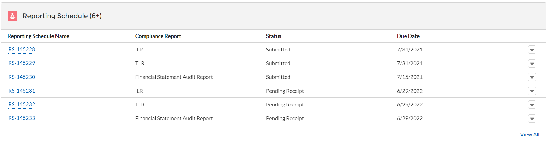The height and width of the screenshot is (144, 551).
Task: Open record RS-145228
Action: click(22, 50)
